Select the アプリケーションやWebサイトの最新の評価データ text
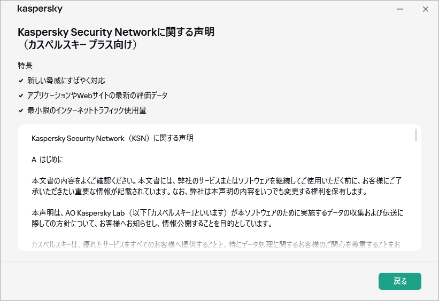Screen dimensions: 439x301 [x=97, y=96]
